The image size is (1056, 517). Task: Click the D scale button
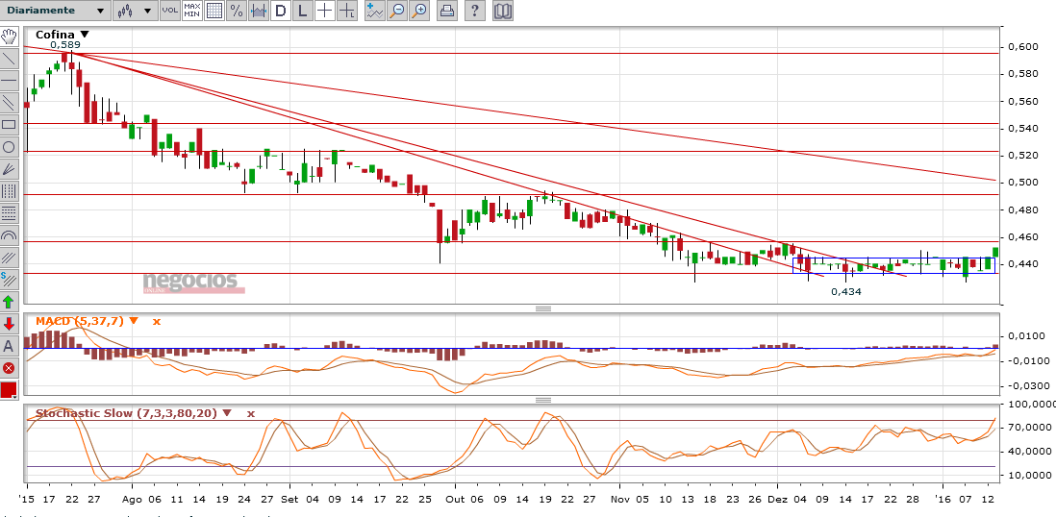[x=280, y=11]
